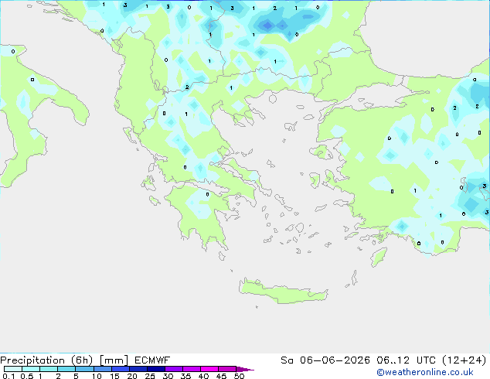Select the 30–35 mm purple legend swatch

coord(174,369)
